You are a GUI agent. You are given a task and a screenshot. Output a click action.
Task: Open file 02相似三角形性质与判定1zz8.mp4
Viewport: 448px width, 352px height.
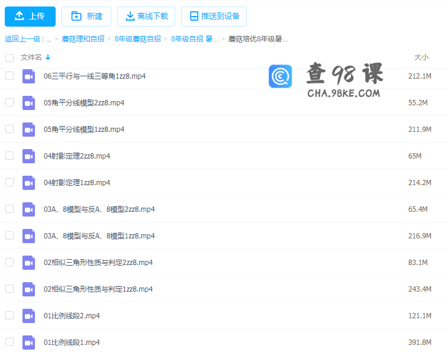pos(98,289)
